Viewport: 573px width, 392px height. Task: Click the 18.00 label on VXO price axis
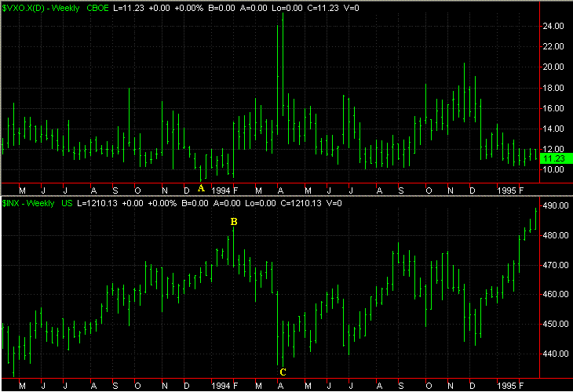pos(554,87)
